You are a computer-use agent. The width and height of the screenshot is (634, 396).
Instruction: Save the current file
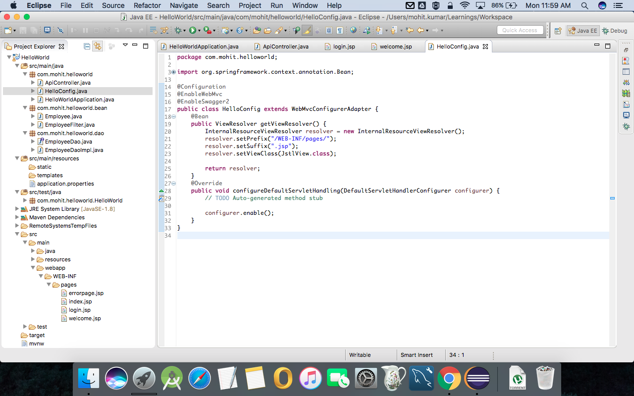(x=23, y=31)
